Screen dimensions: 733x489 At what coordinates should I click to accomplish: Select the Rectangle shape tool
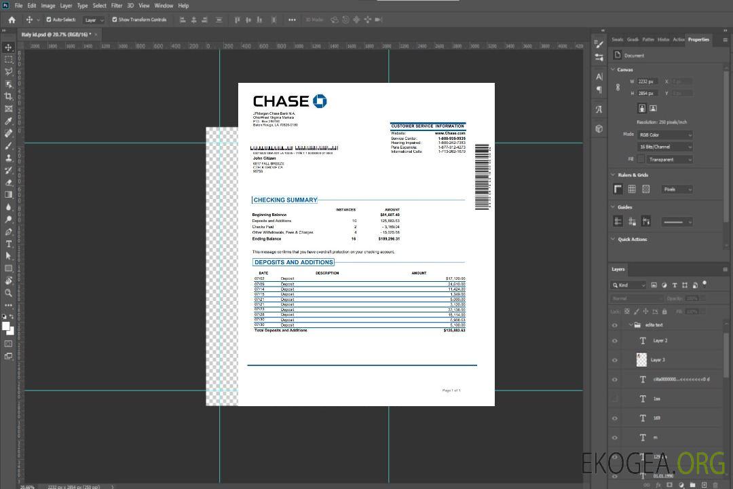click(x=8, y=268)
